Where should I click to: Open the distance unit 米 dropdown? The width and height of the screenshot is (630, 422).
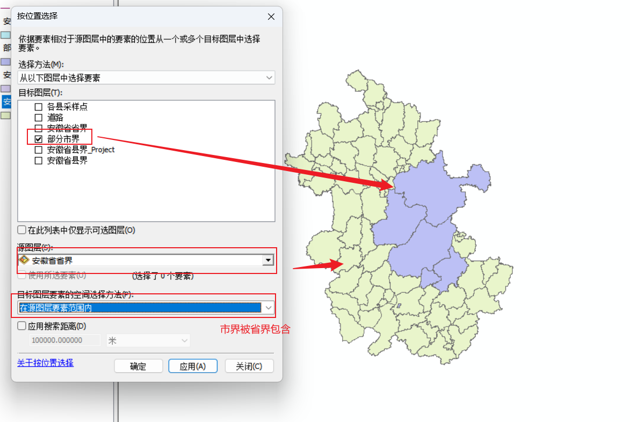(x=148, y=340)
